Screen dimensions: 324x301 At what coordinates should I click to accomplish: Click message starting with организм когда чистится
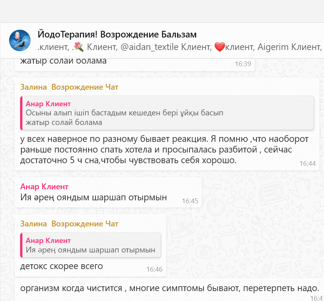(169, 289)
